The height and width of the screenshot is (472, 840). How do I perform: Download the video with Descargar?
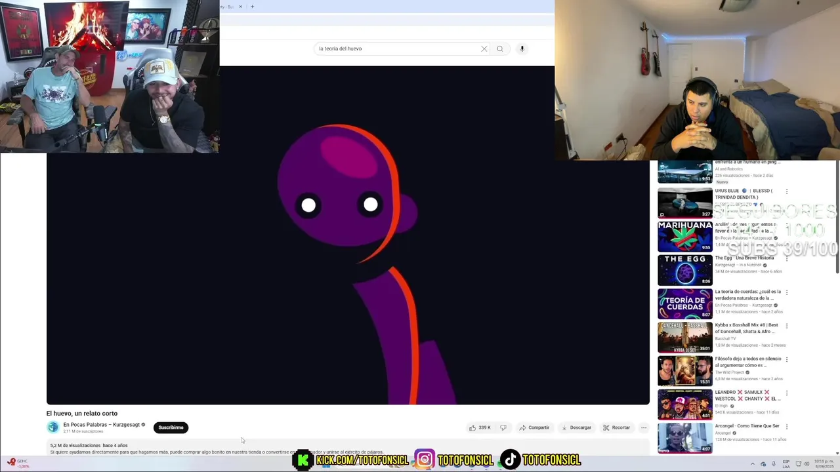577,427
